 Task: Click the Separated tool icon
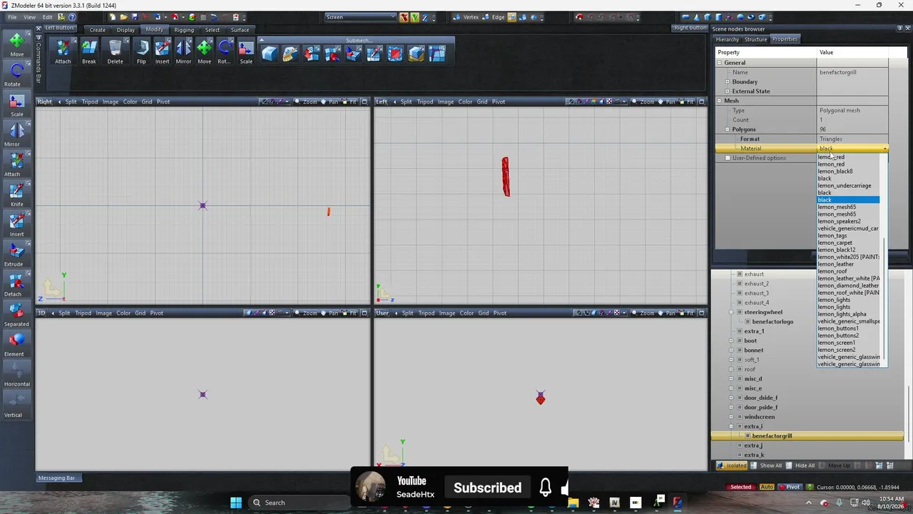tap(16, 314)
